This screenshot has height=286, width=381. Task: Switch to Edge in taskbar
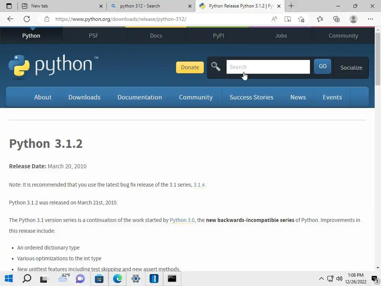click(x=117, y=279)
